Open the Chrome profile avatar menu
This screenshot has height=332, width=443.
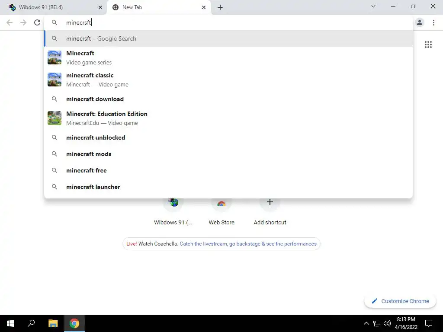pyautogui.click(x=420, y=22)
